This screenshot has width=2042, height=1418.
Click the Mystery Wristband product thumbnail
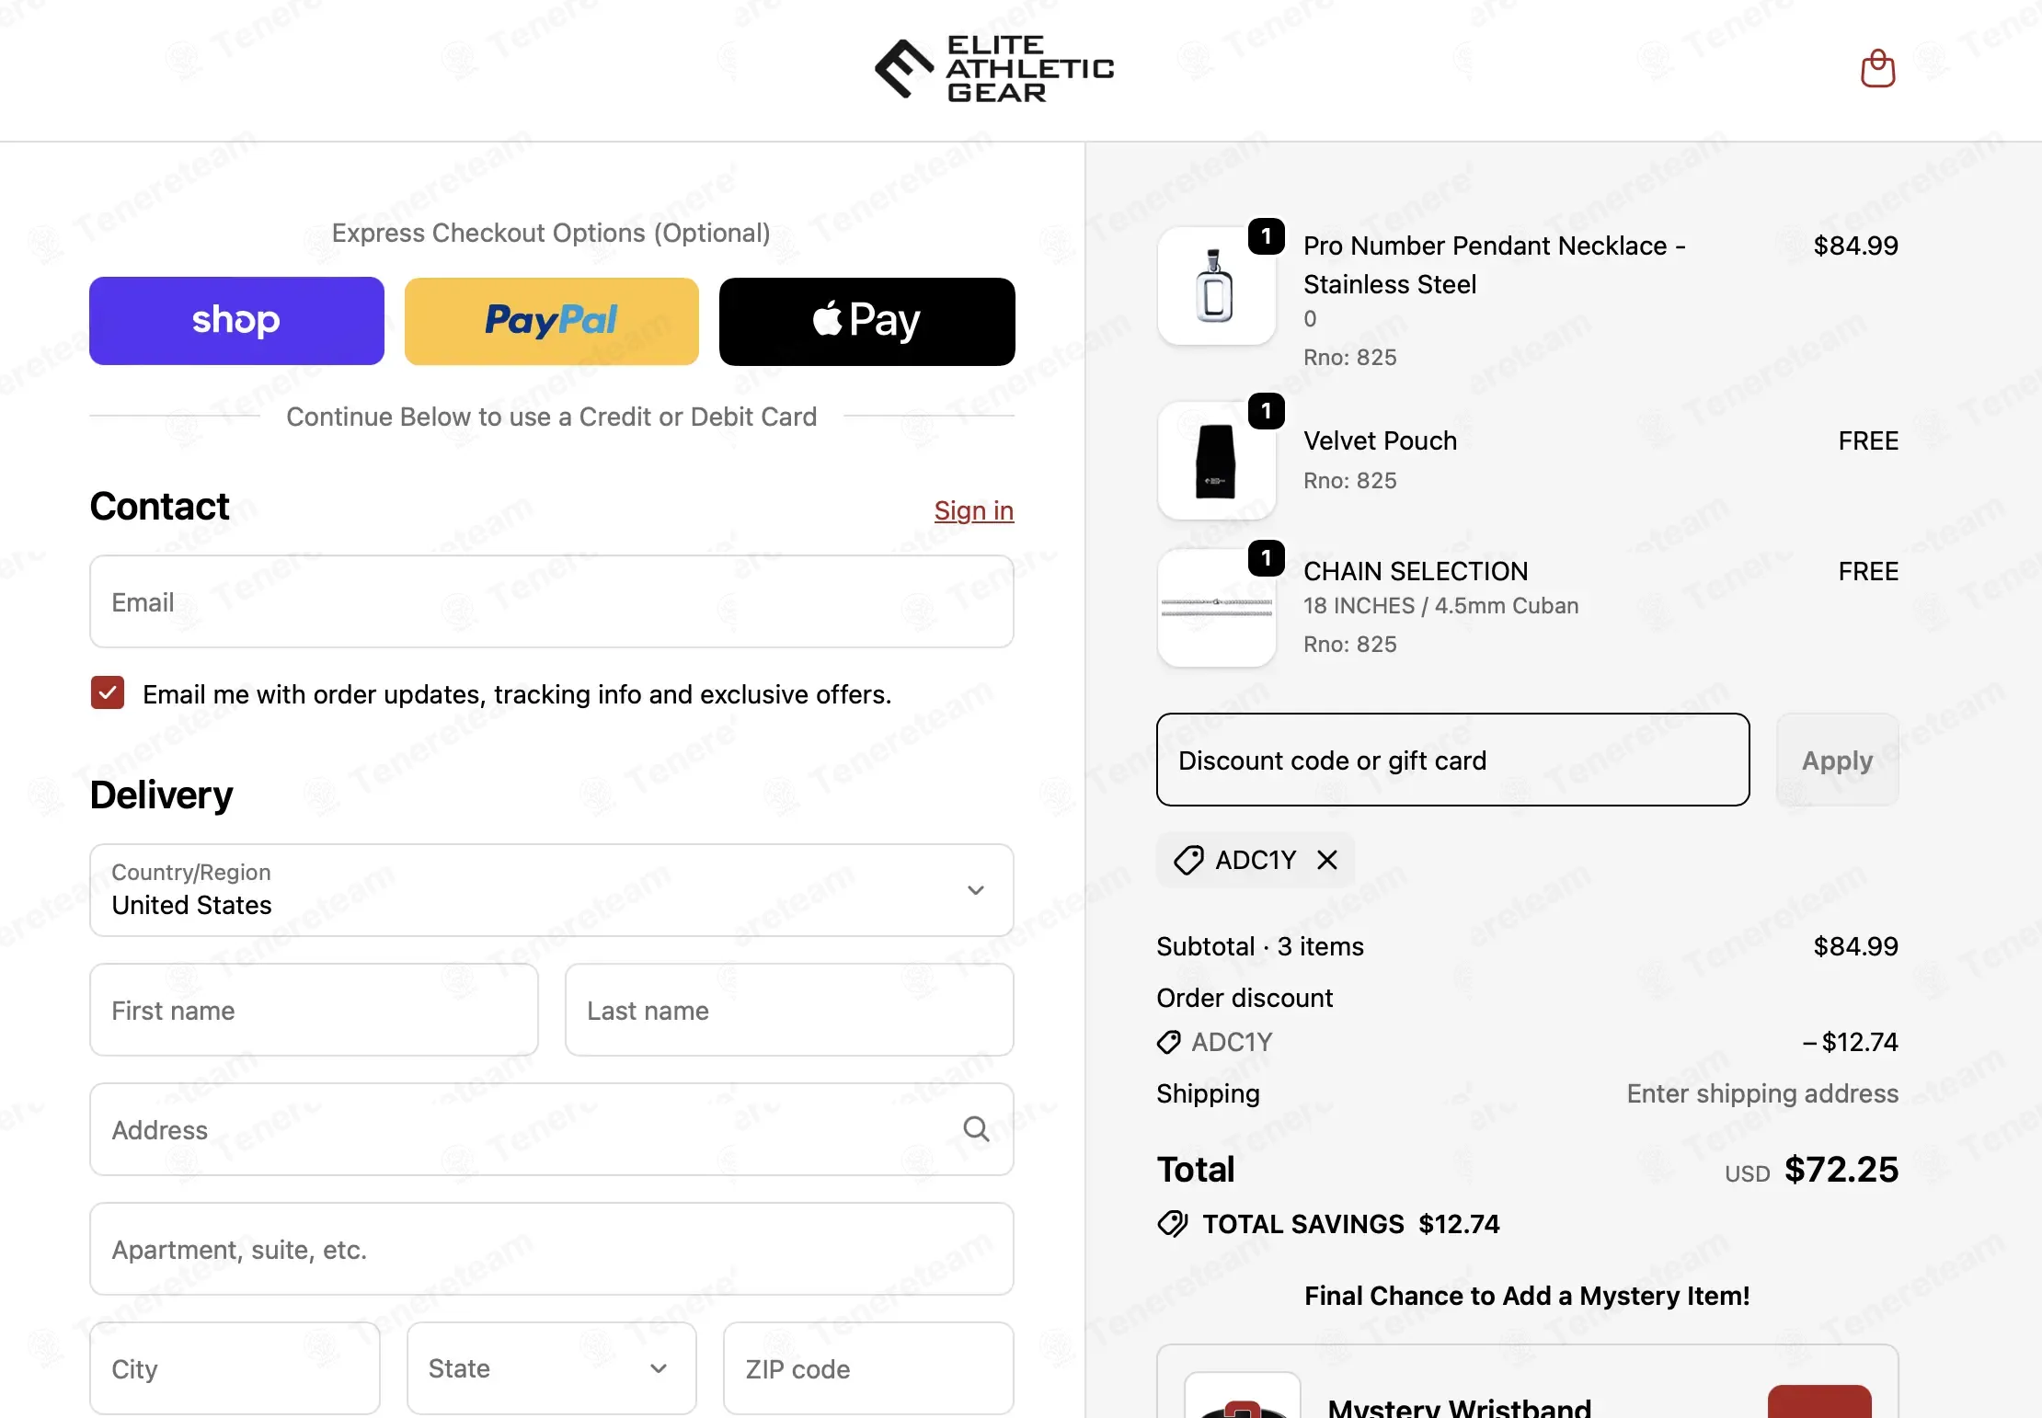point(1243,1395)
